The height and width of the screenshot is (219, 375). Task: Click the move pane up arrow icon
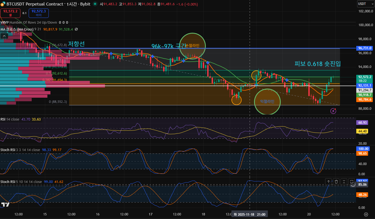pyautogui.click(x=328, y=182)
